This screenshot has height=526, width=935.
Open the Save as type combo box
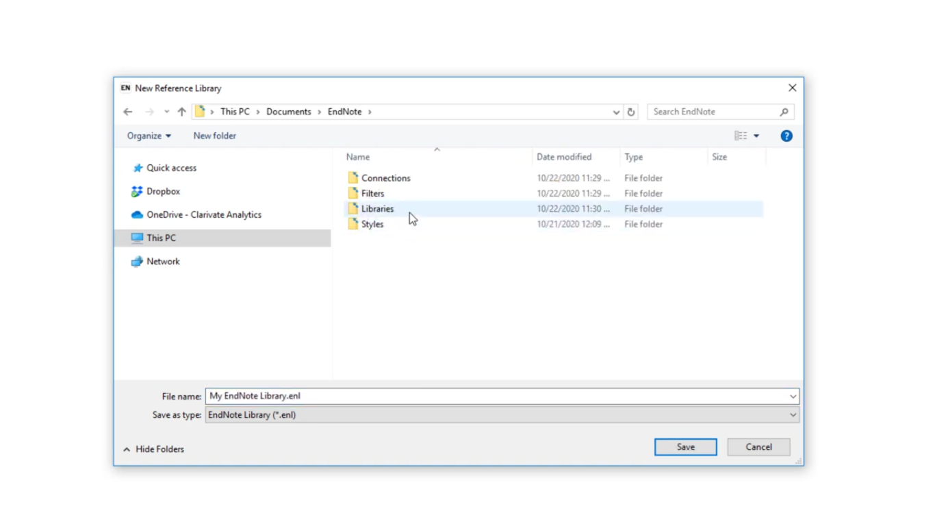point(502,414)
